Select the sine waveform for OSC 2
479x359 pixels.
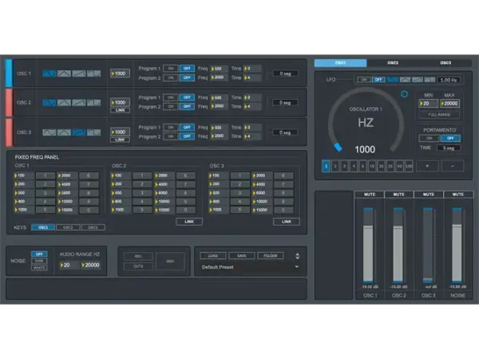(49, 103)
